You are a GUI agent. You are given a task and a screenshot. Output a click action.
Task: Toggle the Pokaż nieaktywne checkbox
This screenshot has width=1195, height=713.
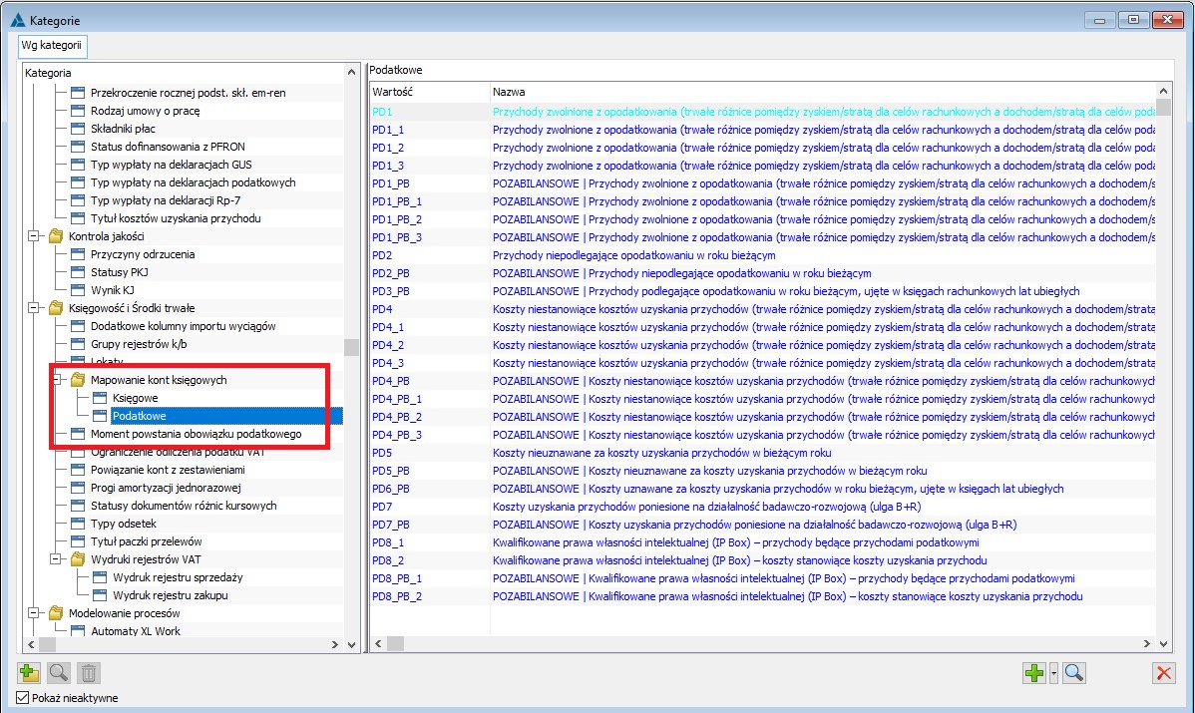24,698
